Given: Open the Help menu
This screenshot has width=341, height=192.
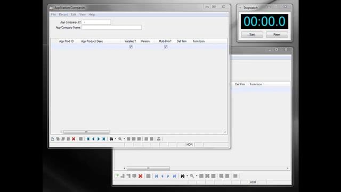Looking at the screenshot, I should 92,14.
